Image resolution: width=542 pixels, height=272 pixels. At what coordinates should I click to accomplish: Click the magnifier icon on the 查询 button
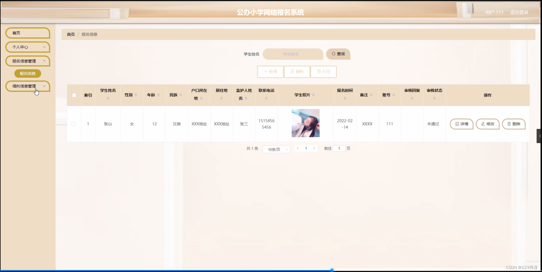click(x=334, y=54)
